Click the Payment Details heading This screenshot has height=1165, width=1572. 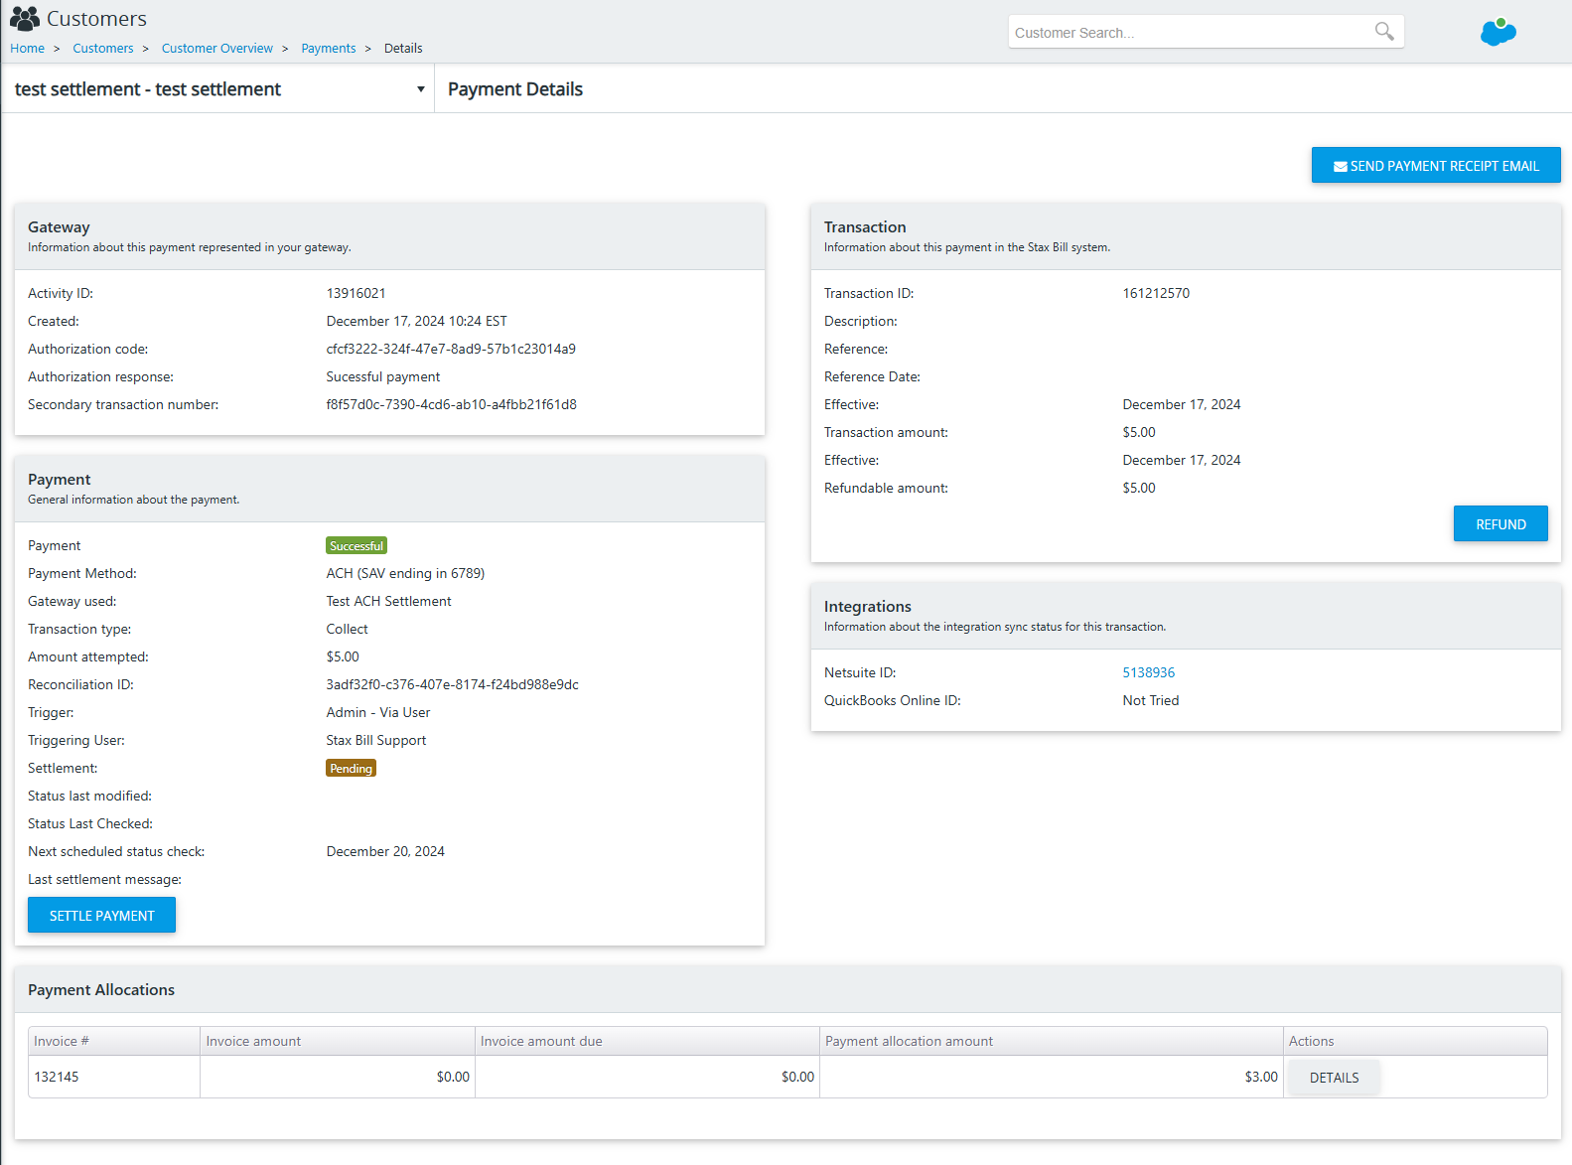[515, 89]
